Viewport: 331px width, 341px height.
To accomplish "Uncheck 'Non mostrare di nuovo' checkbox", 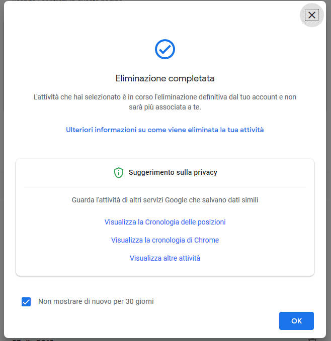I will point(26,302).
